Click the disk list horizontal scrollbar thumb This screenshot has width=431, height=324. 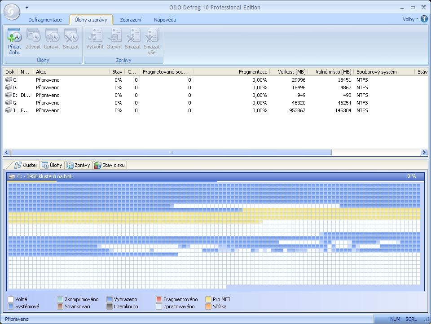tap(171, 152)
